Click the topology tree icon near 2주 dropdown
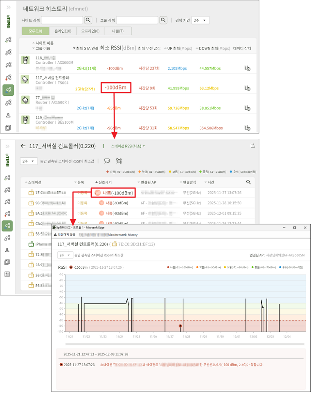Screen dimensions: 311x394 point(119,161)
